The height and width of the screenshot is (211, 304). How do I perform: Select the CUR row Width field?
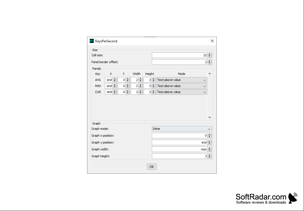[x=135, y=92]
